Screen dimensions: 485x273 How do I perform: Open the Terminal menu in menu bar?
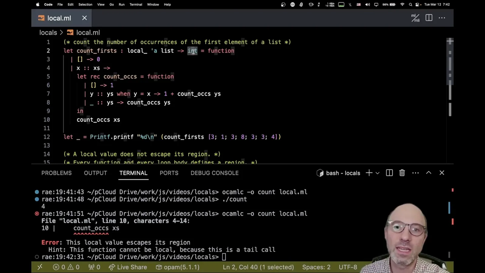(x=136, y=5)
